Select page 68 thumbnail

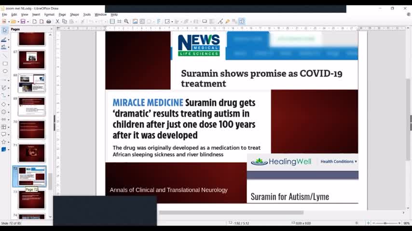pos(31,83)
